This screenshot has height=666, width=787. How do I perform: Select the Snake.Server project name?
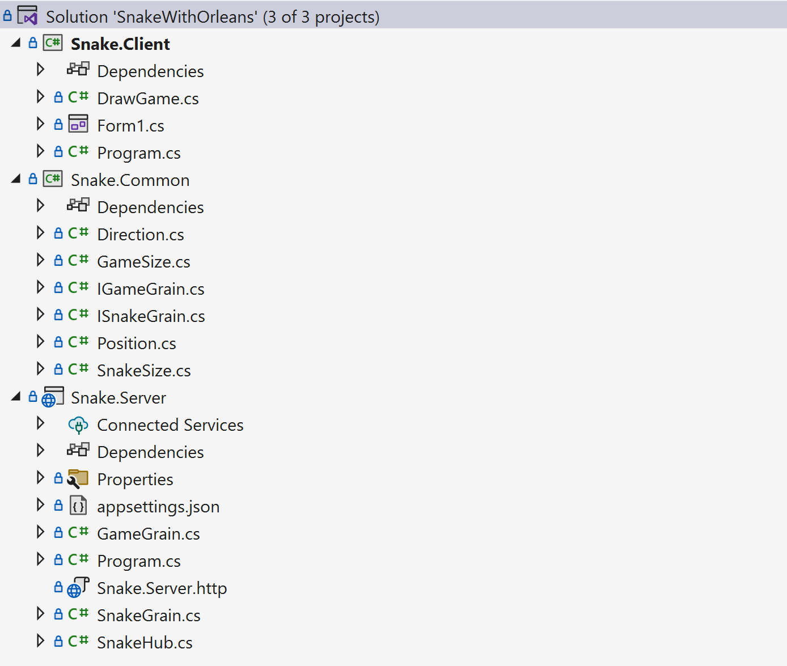[x=119, y=398]
